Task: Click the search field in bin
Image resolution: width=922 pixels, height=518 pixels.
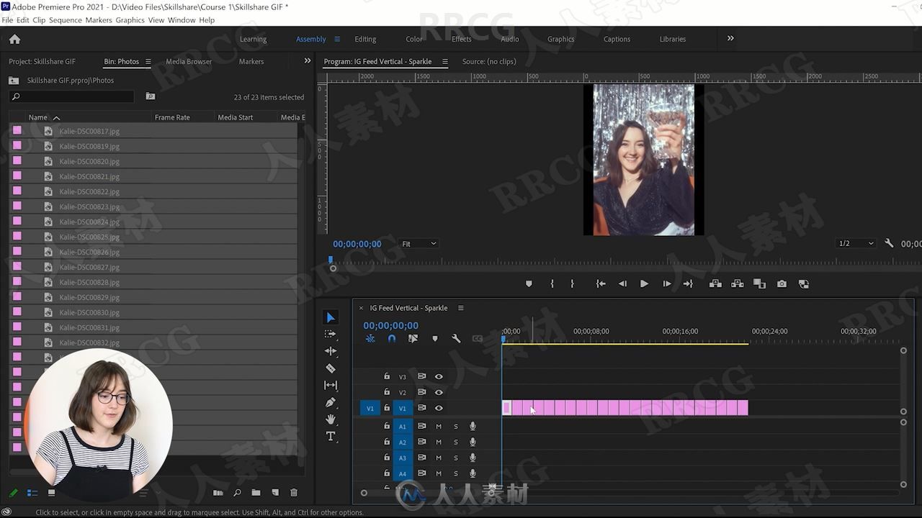Action: (72, 96)
